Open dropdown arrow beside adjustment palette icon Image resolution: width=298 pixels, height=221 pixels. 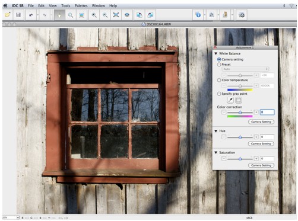pyautogui.click(x=218, y=15)
